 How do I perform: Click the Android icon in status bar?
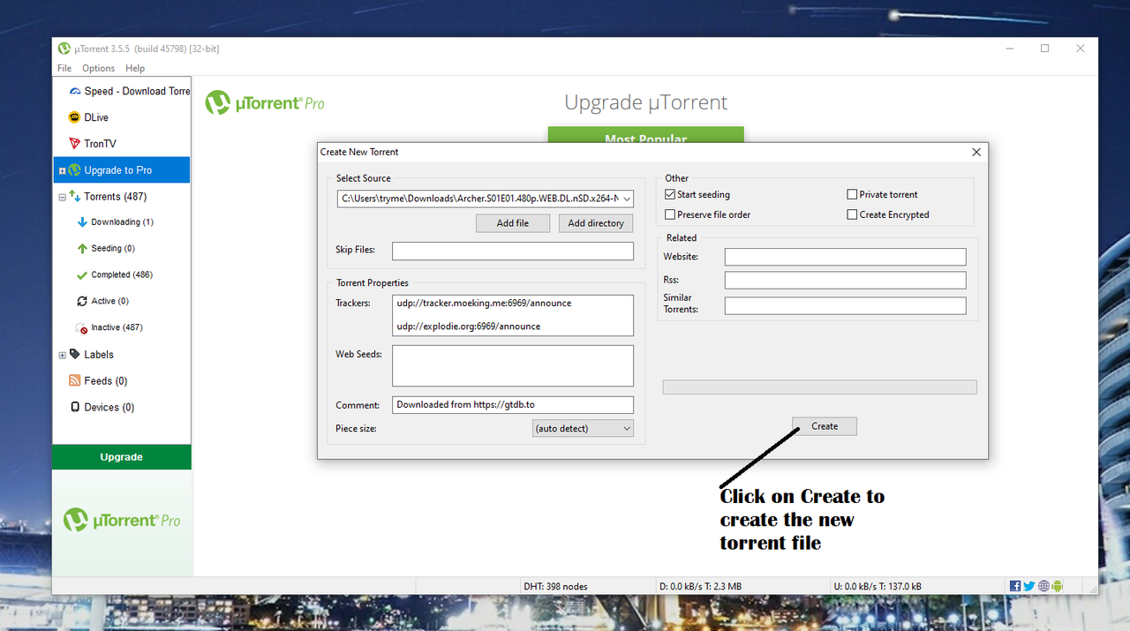(1058, 586)
